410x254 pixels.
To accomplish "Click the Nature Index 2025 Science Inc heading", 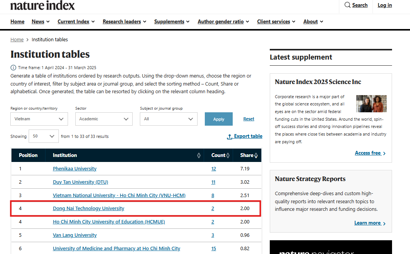I will click(x=318, y=82).
